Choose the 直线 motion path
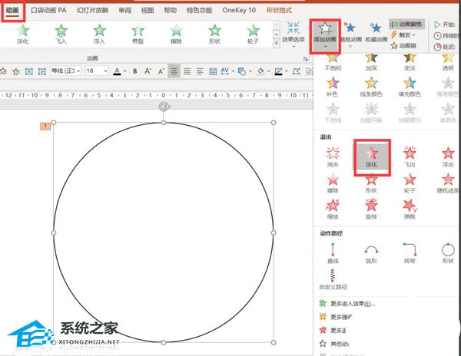Screen dimensions: 461x356 (333, 253)
